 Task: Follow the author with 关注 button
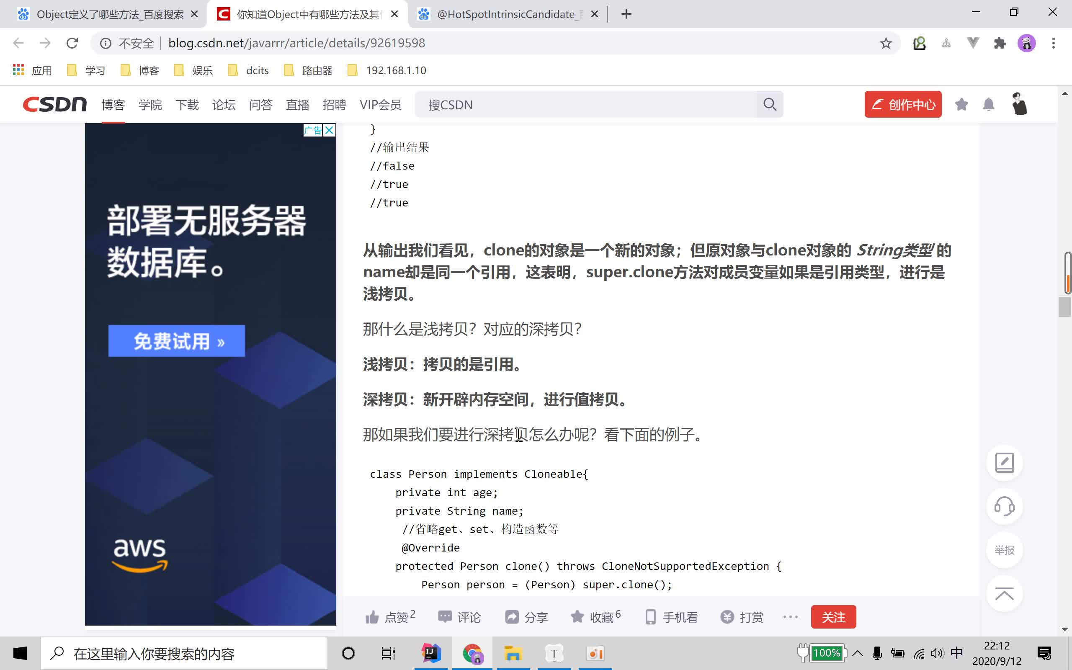pyautogui.click(x=833, y=617)
